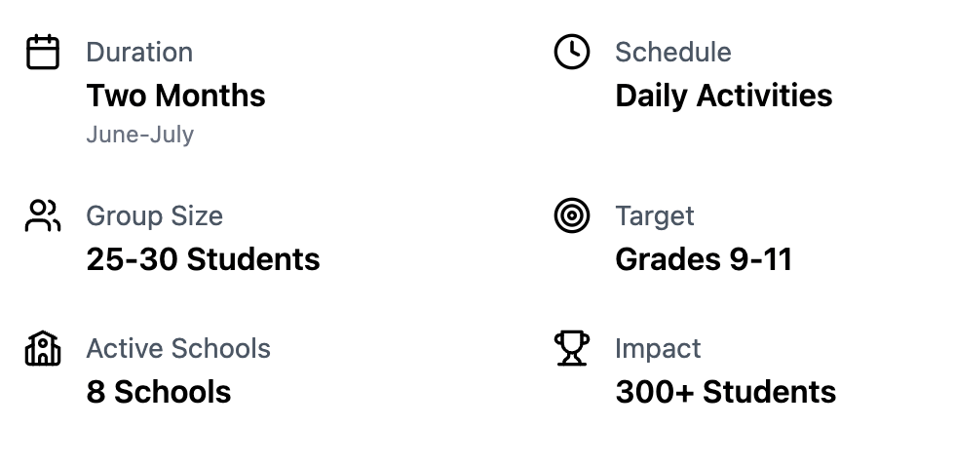Image resolution: width=955 pixels, height=466 pixels.
Task: Click the bullseye target icon
Action: coord(572,216)
